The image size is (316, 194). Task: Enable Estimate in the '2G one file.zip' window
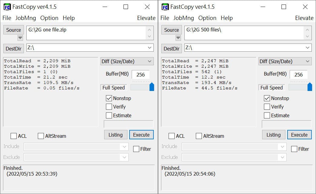click(109, 115)
